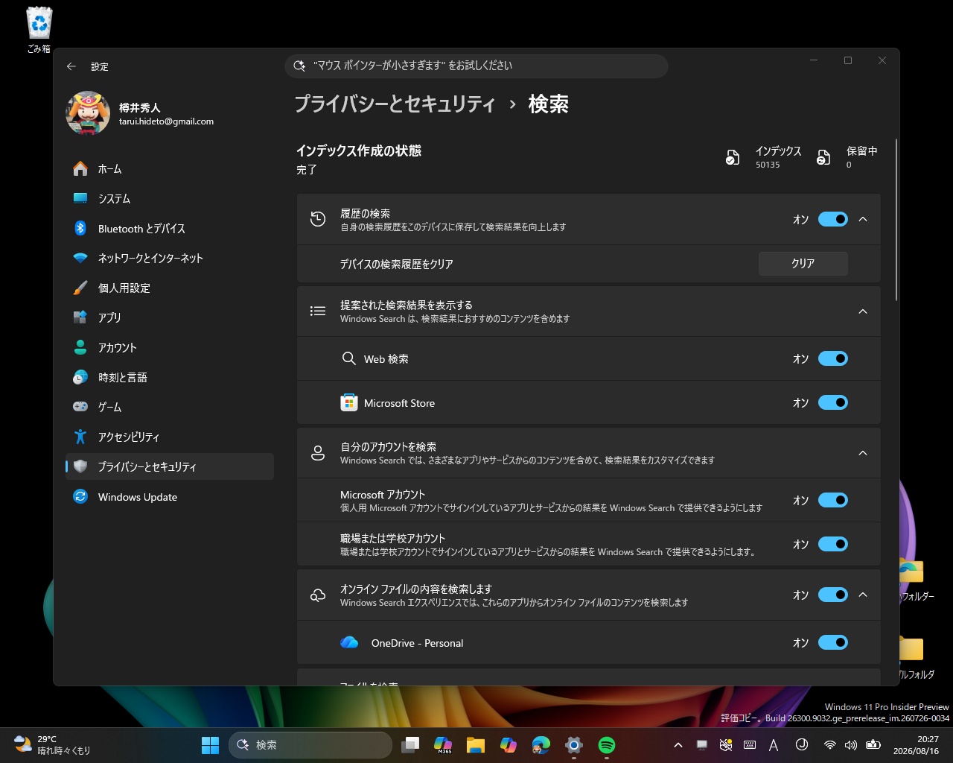
Task: Click the クリア button
Action: point(803,264)
